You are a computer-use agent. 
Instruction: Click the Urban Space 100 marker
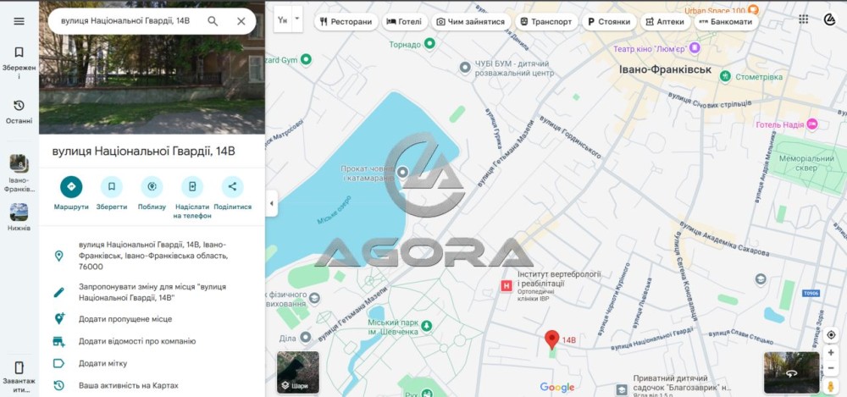tap(754, 9)
